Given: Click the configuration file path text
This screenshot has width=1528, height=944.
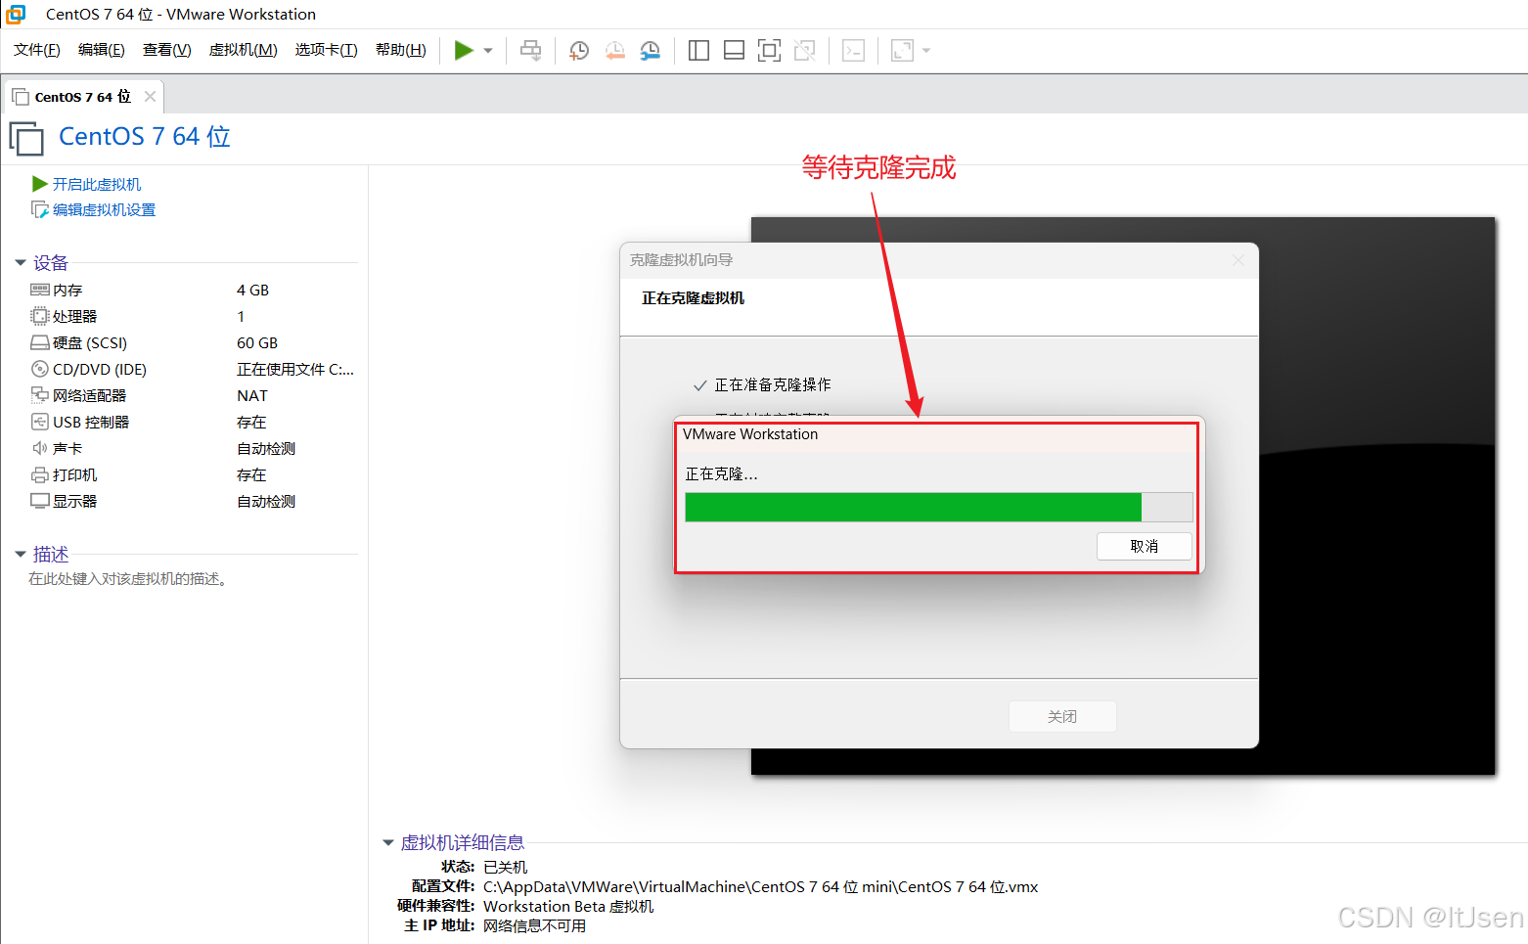Looking at the screenshot, I should [760, 886].
